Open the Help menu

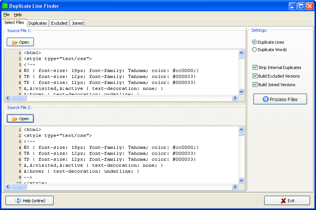18,15
